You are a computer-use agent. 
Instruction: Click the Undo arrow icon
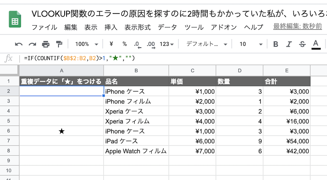pos(18,44)
